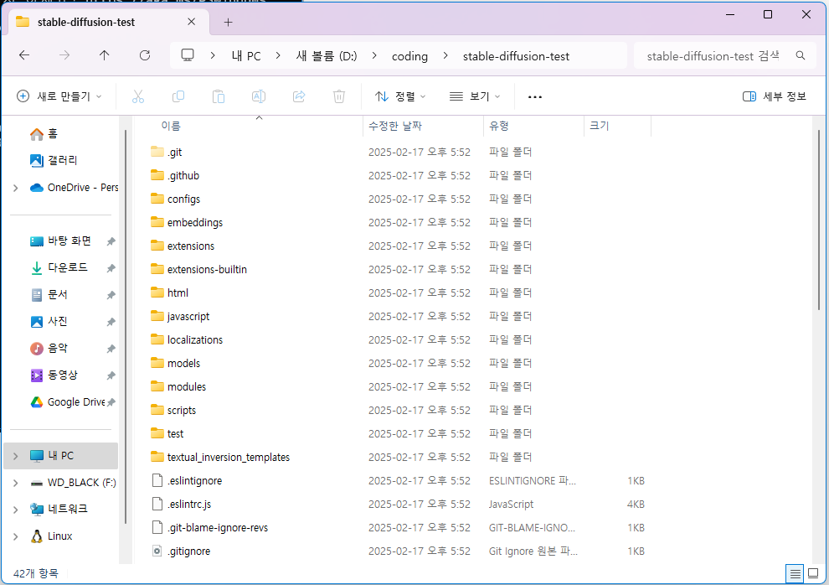
Task: Click the Rename icon in toolbar
Action: [259, 96]
